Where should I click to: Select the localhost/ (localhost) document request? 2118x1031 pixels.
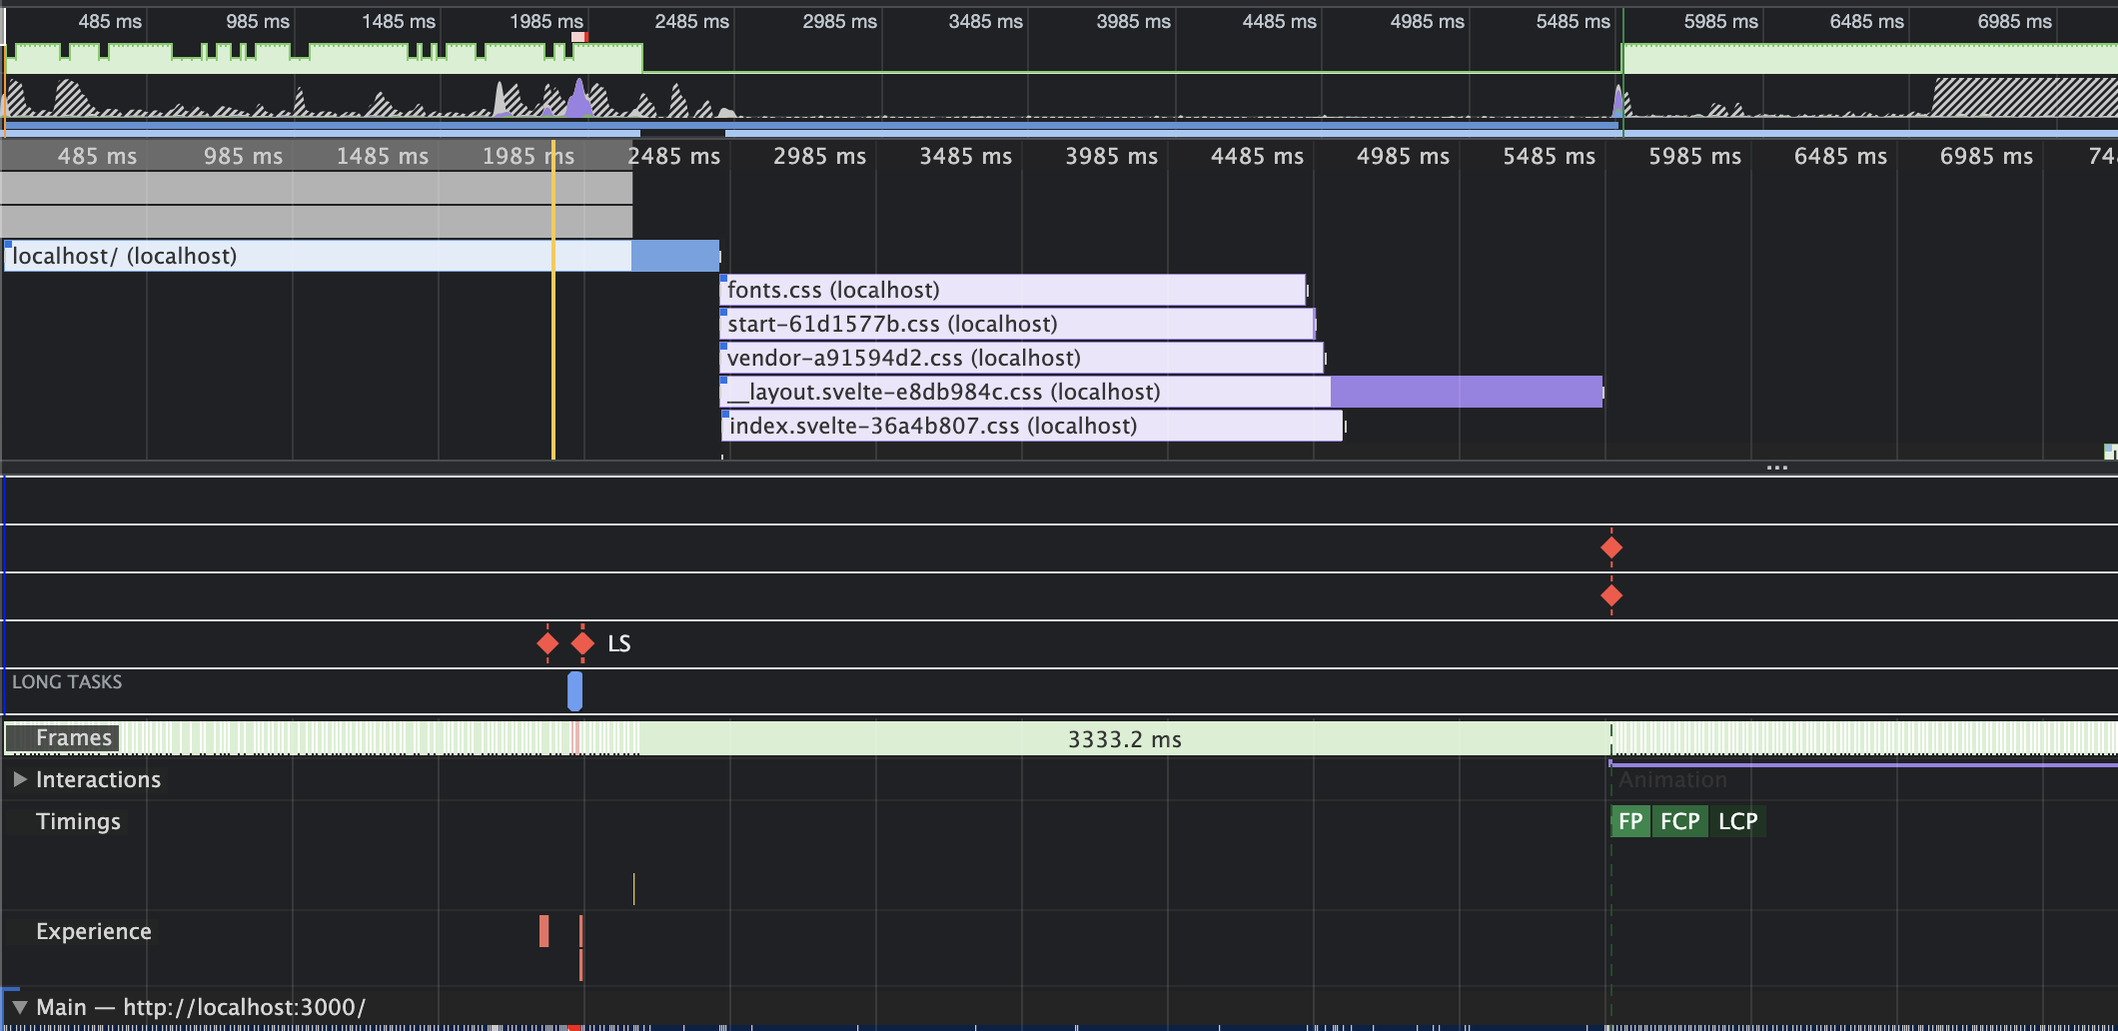click(x=300, y=256)
